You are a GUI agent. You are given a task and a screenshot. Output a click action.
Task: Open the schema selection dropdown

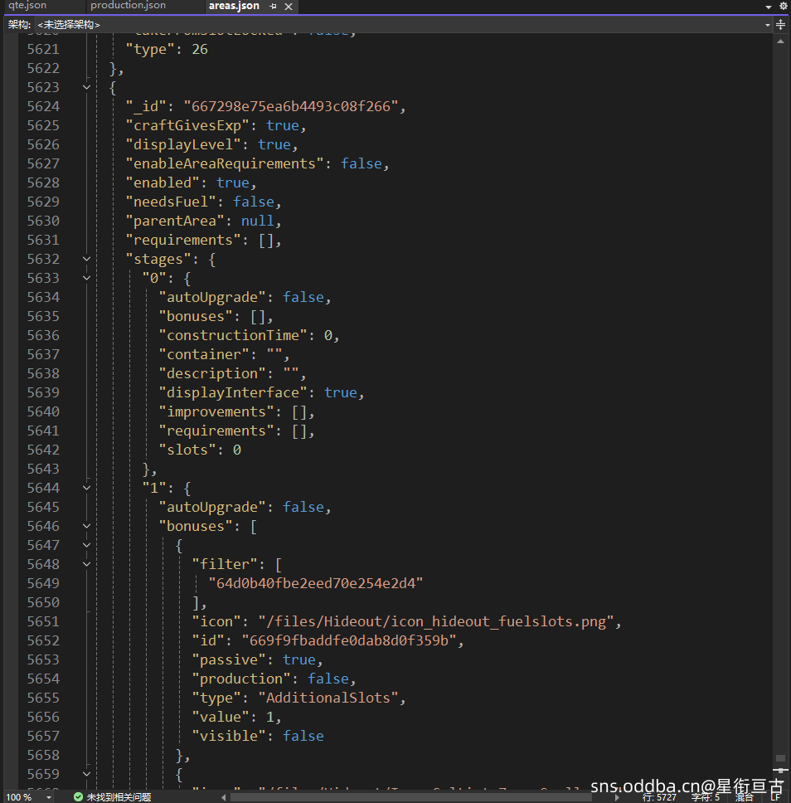point(768,25)
